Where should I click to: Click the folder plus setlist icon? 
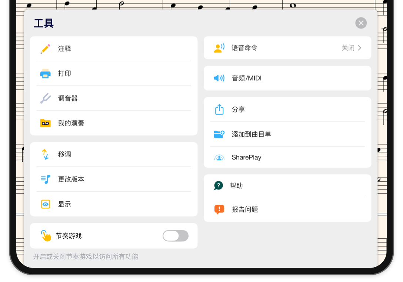[x=219, y=134]
